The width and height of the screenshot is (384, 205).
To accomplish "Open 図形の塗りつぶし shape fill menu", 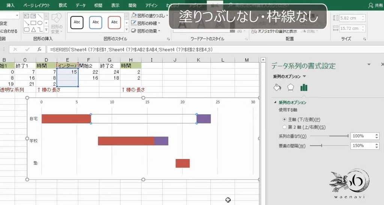I will (150, 16).
